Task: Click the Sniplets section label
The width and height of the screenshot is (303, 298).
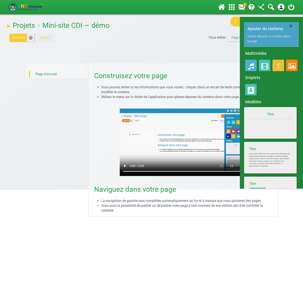Action: 253,78
